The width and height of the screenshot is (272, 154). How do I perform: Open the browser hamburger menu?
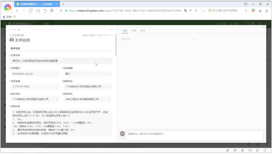(267, 11)
